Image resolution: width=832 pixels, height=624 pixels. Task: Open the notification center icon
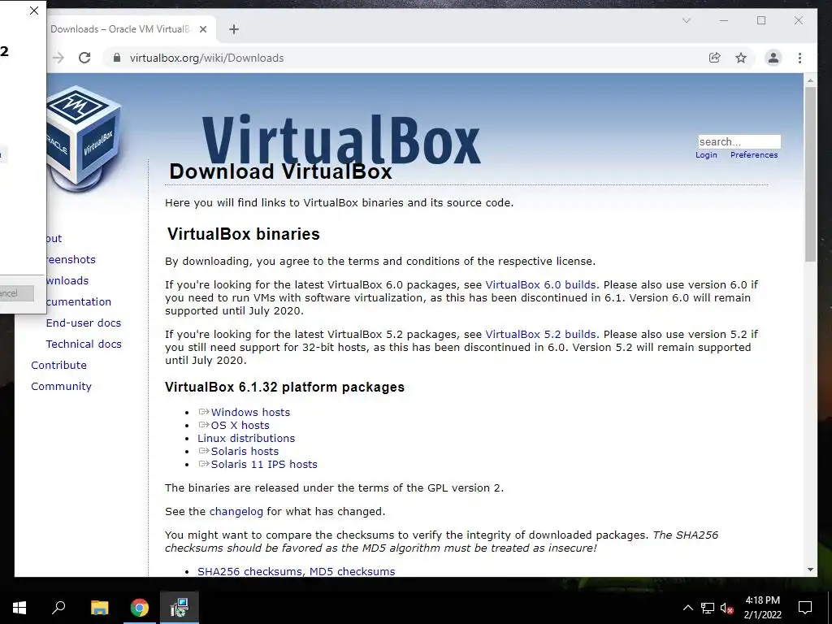[805, 608]
